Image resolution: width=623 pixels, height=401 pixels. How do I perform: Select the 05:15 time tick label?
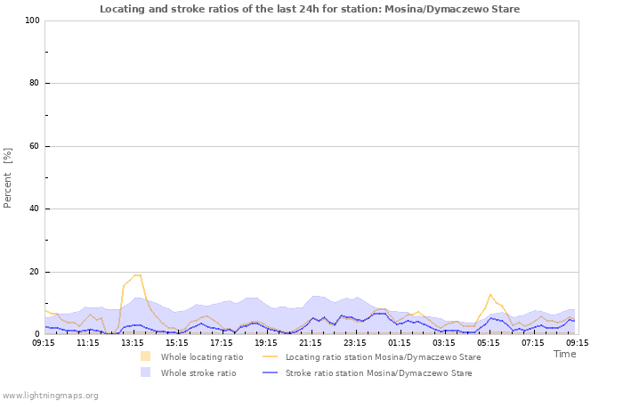click(489, 341)
